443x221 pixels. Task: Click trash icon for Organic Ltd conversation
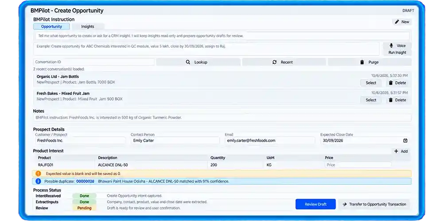(391, 83)
